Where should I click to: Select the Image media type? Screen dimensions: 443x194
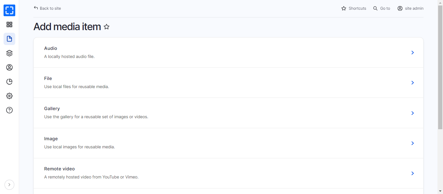point(228,143)
